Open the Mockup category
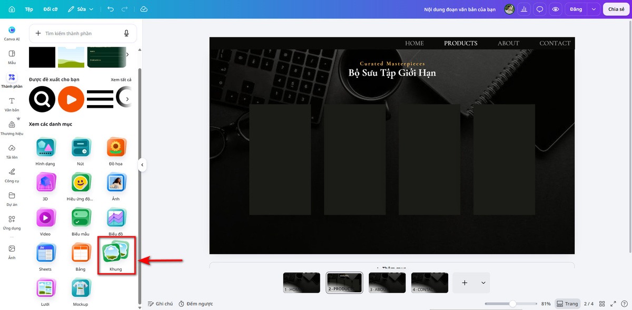Screen dimensions: 632x310 81,292
